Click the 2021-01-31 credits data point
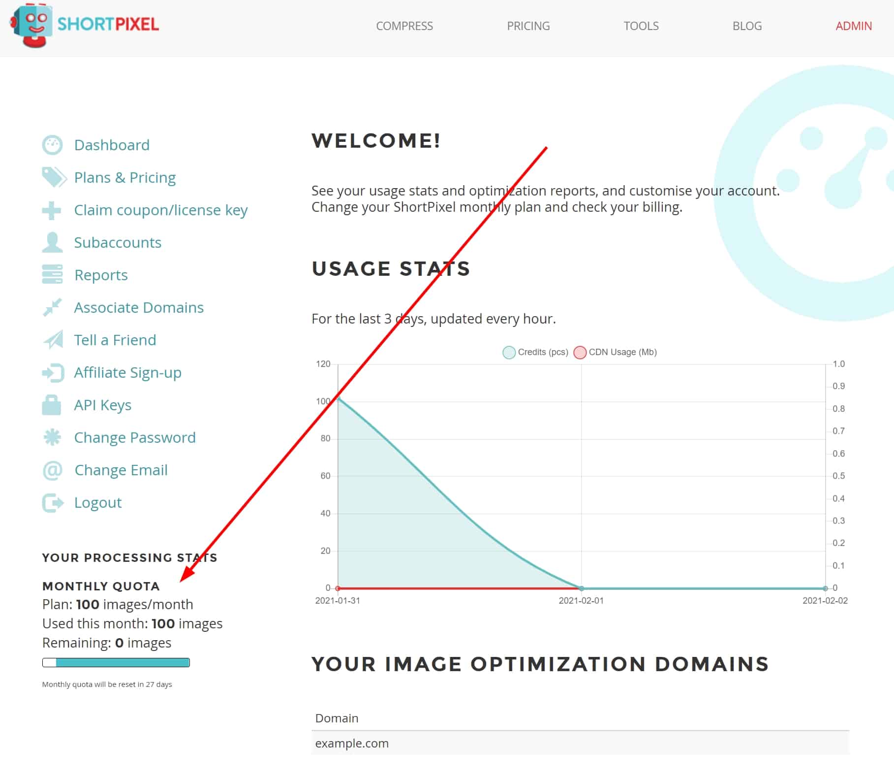 (339, 398)
